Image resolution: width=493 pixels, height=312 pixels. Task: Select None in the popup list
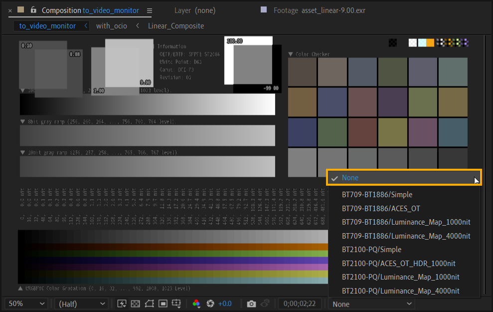pyautogui.click(x=404, y=178)
